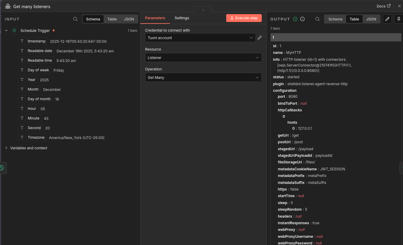Switch to the Settings tab
Viewport: 403px width, 245px height.
pyautogui.click(x=182, y=18)
